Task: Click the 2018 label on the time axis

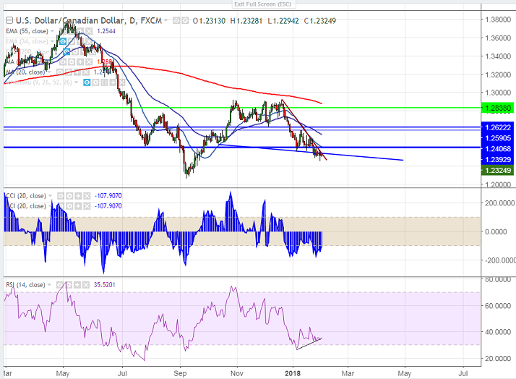Action: click(293, 373)
